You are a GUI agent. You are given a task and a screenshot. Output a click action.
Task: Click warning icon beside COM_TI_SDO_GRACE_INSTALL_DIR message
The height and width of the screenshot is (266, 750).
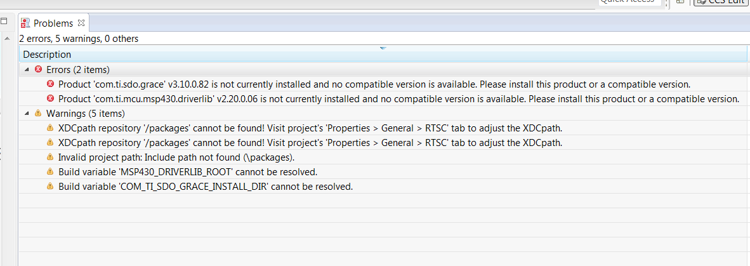50,187
